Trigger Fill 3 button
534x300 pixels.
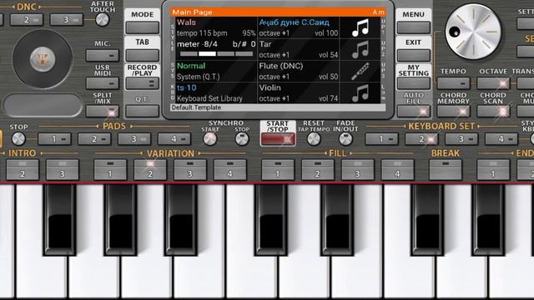357,169
